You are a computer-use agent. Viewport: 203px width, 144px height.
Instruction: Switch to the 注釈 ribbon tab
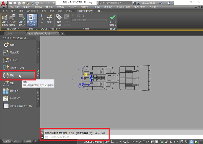(21, 11)
